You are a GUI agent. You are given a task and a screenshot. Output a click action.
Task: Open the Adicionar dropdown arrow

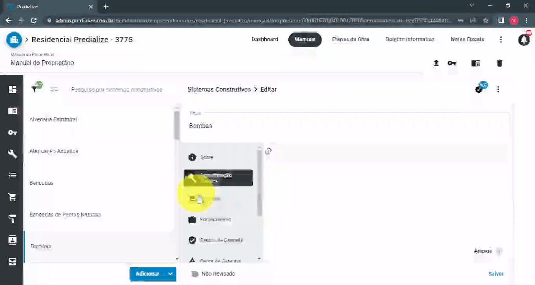click(x=170, y=274)
